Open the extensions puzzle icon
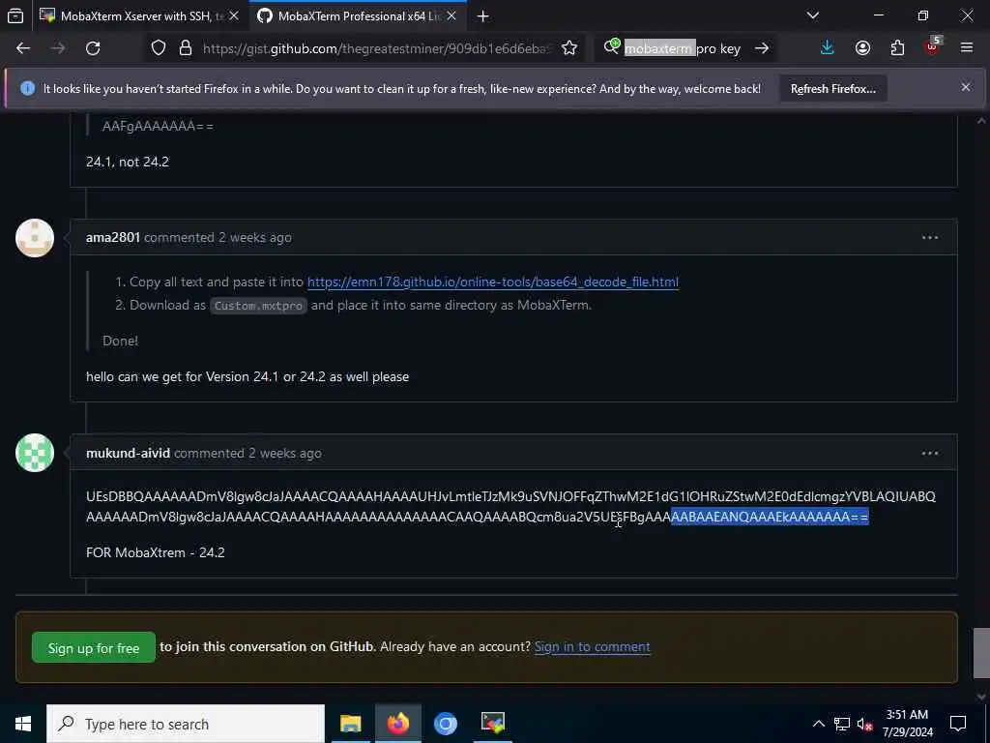 click(897, 48)
